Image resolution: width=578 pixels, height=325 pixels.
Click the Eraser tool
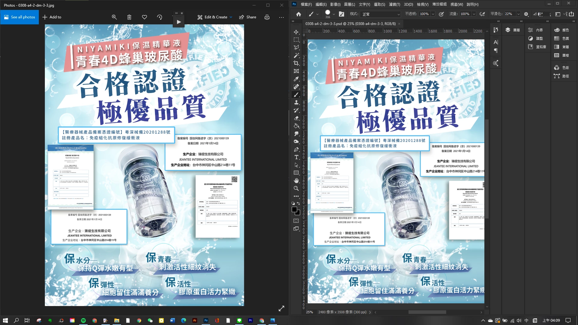296,118
